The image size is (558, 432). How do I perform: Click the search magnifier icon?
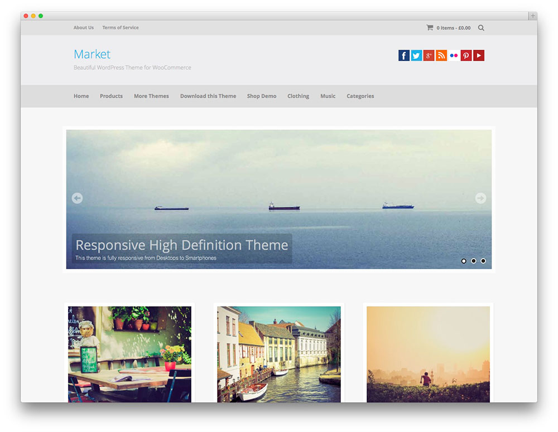[481, 28]
